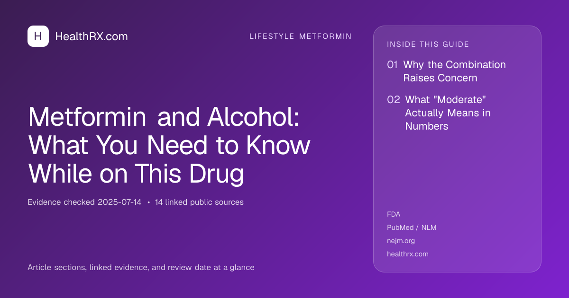Click the nejm.org source entry

401,241
